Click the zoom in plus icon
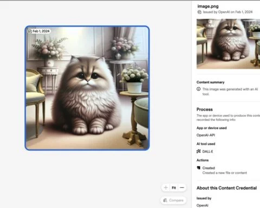This screenshot has width=260, height=208. [x=166, y=188]
